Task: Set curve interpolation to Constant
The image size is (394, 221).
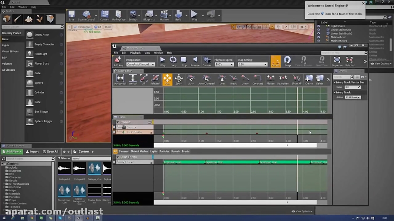Action: [257, 79]
